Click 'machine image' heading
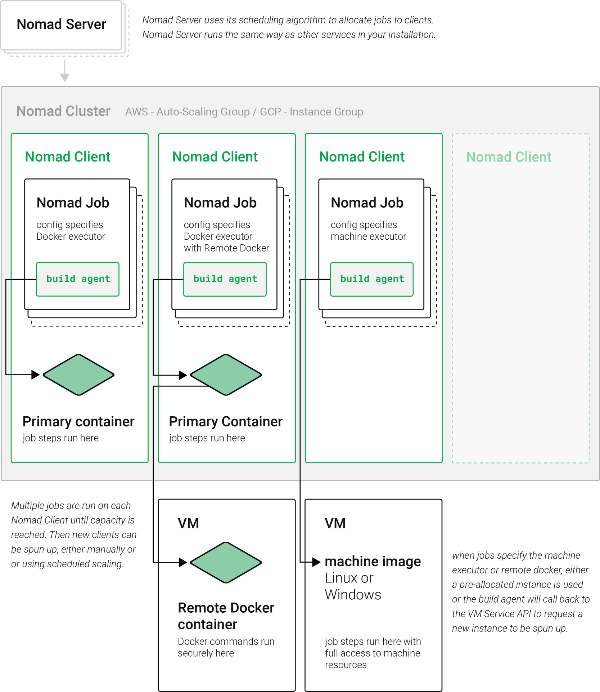 (373, 561)
